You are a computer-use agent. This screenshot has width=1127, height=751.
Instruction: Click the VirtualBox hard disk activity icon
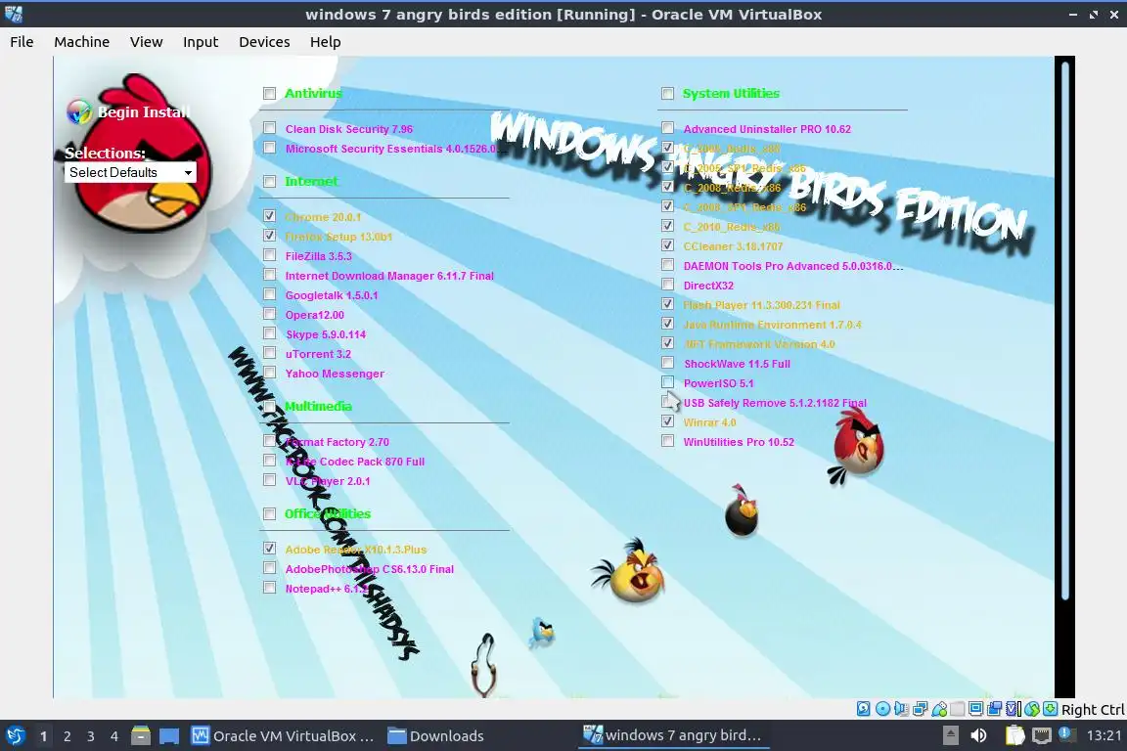pyautogui.click(x=863, y=709)
